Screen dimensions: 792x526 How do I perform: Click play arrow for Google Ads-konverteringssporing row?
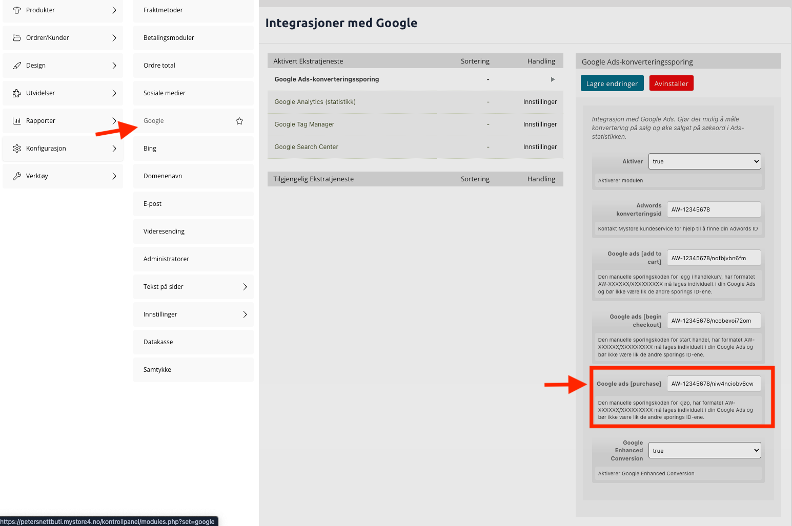[x=553, y=79]
